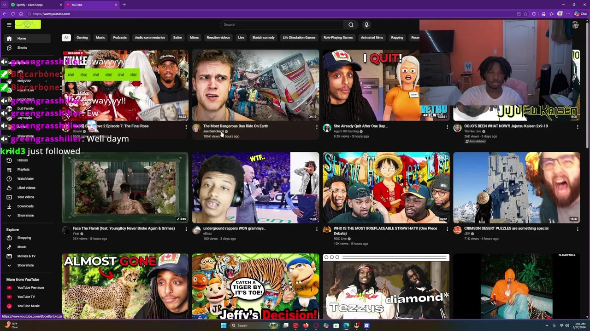This screenshot has height=331, width=590.
Task: Open Movies & TV under Explore
Action: click(27, 256)
